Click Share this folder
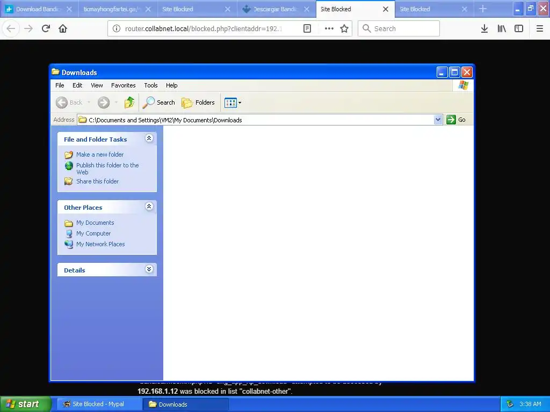 pos(91,181)
